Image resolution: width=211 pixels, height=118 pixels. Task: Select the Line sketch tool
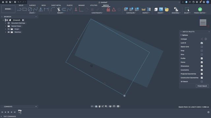pyautogui.click(x=19, y=10)
